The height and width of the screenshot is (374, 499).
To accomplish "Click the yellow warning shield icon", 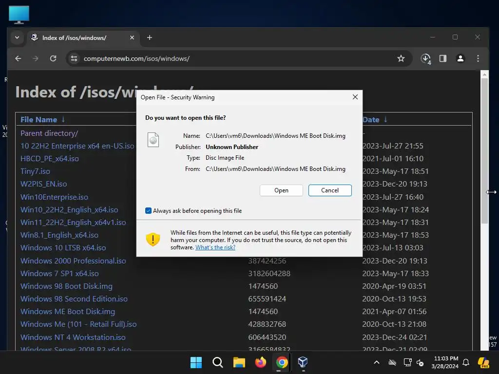I will click(153, 240).
